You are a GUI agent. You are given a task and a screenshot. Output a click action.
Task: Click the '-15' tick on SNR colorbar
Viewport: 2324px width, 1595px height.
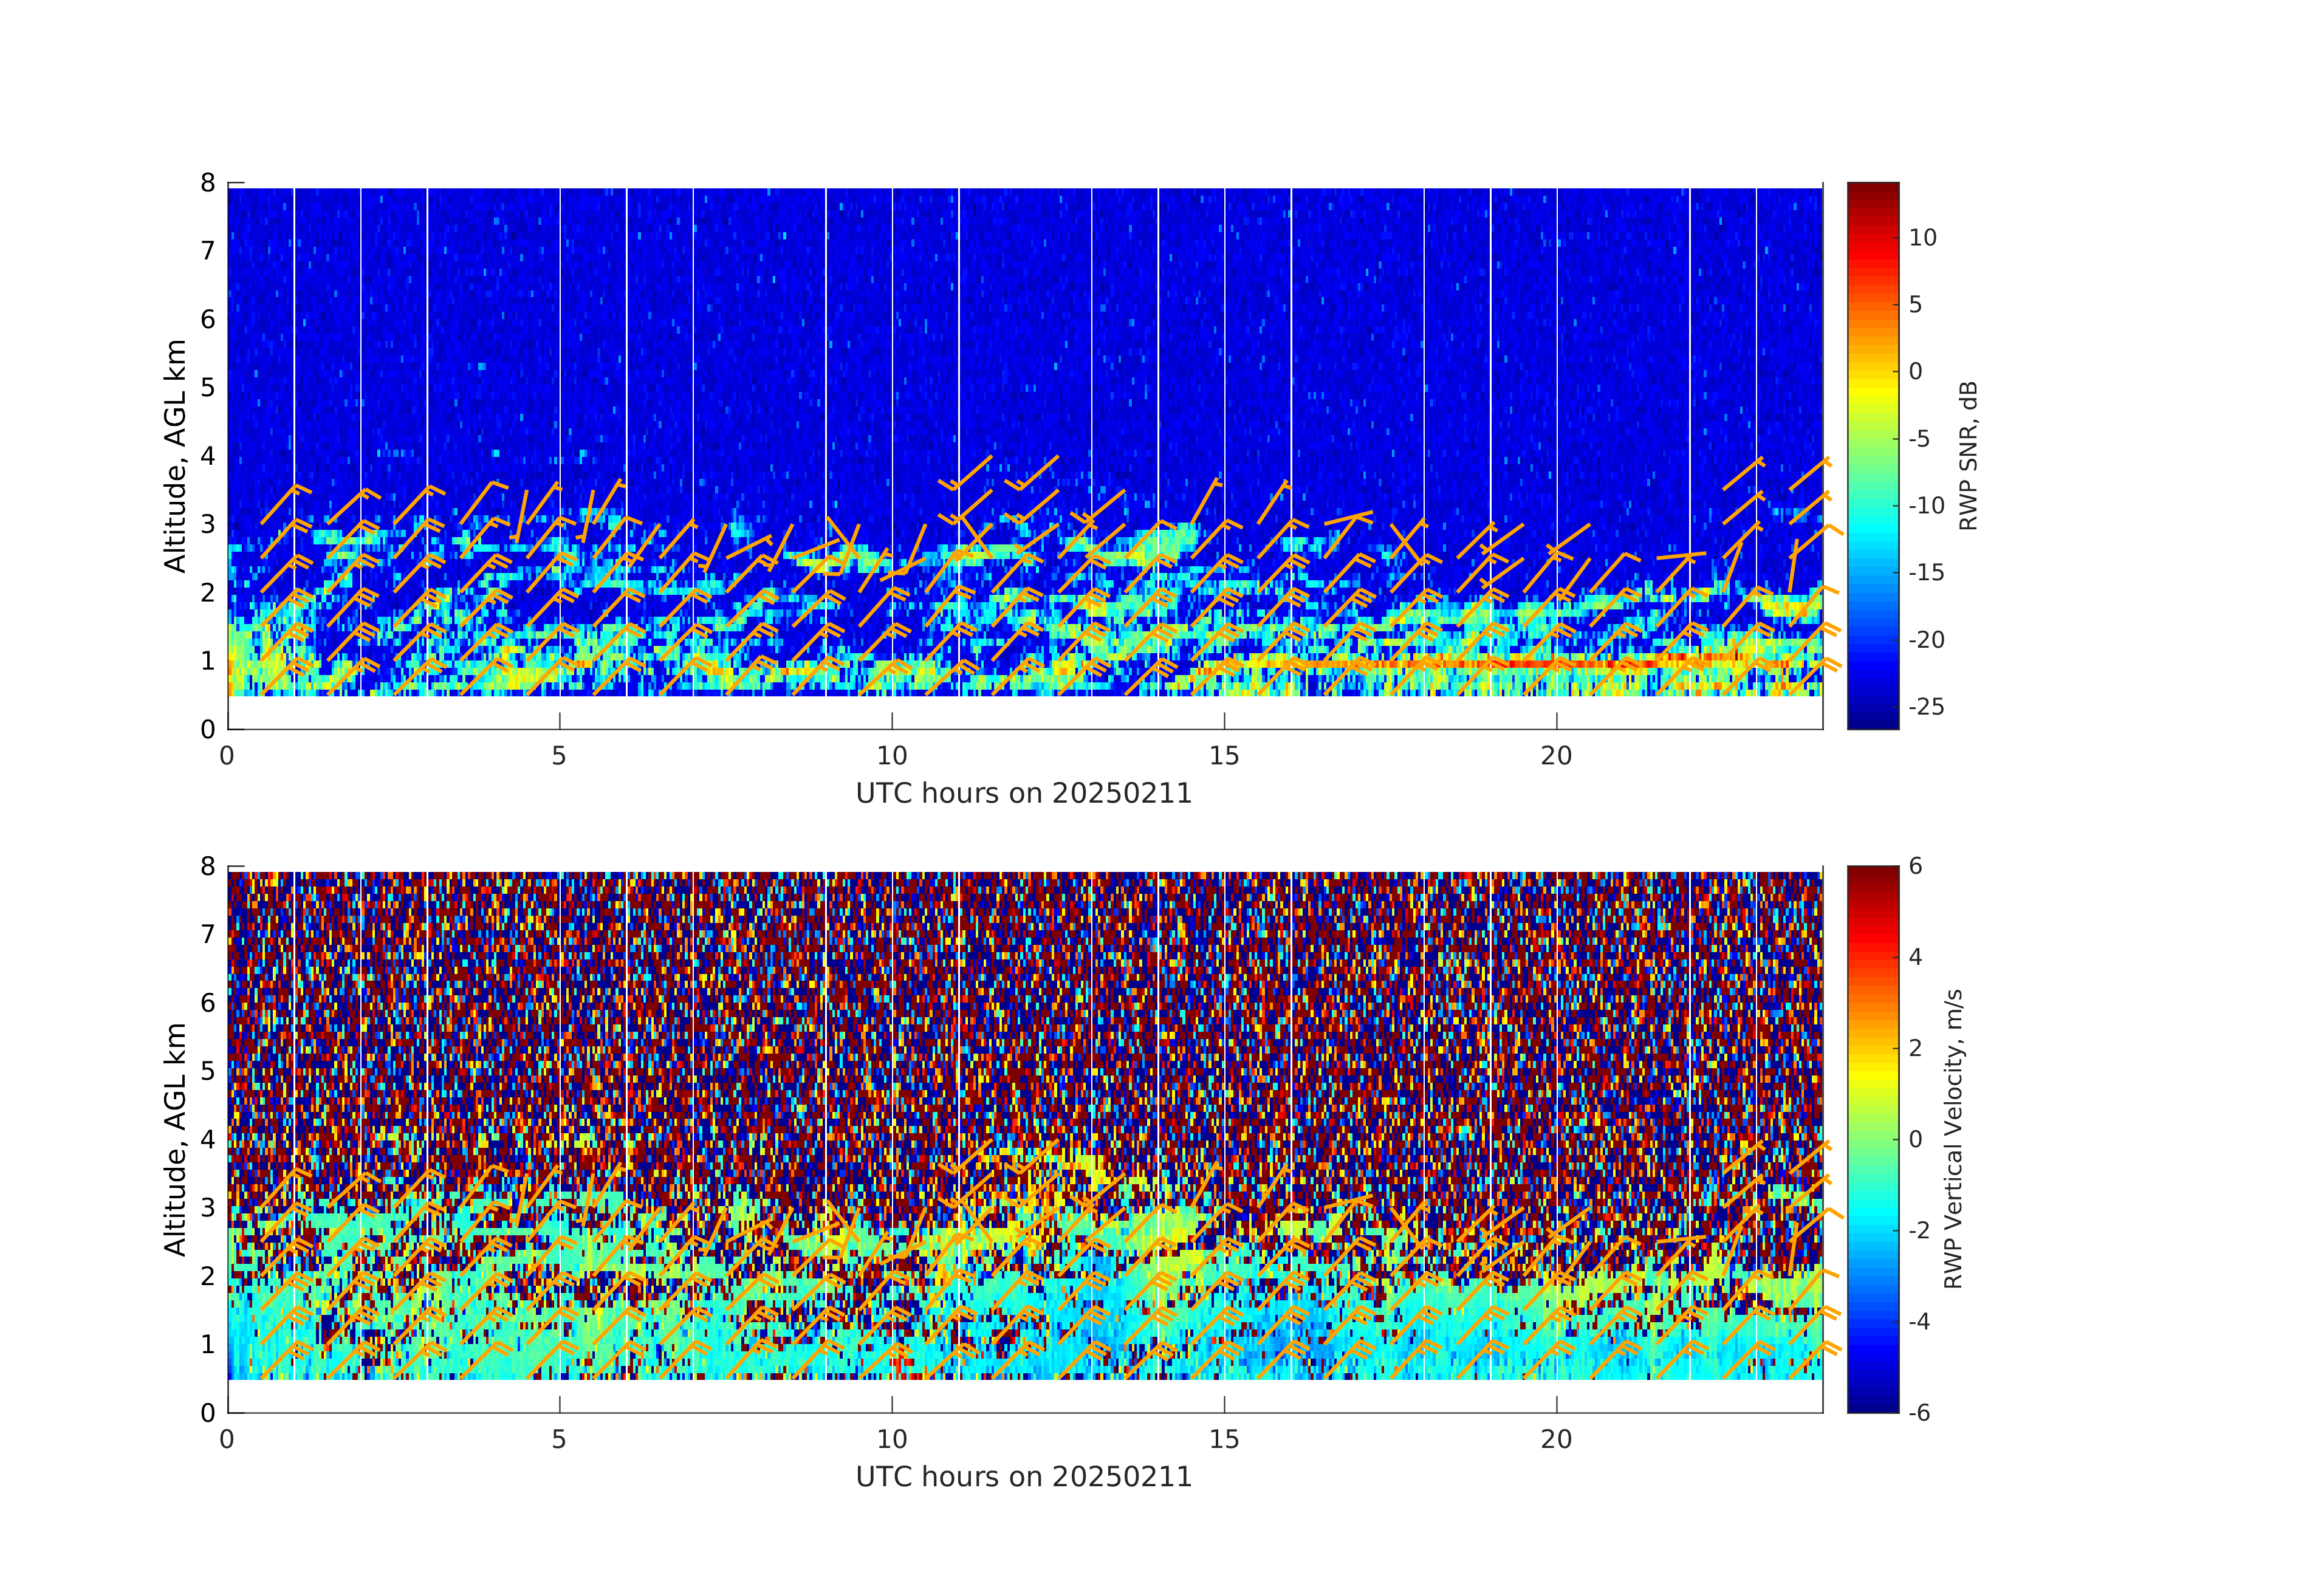tap(1926, 573)
